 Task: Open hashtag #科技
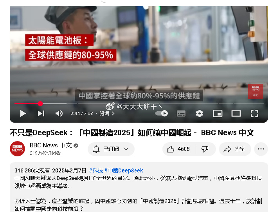pyautogui.click(x=96, y=170)
